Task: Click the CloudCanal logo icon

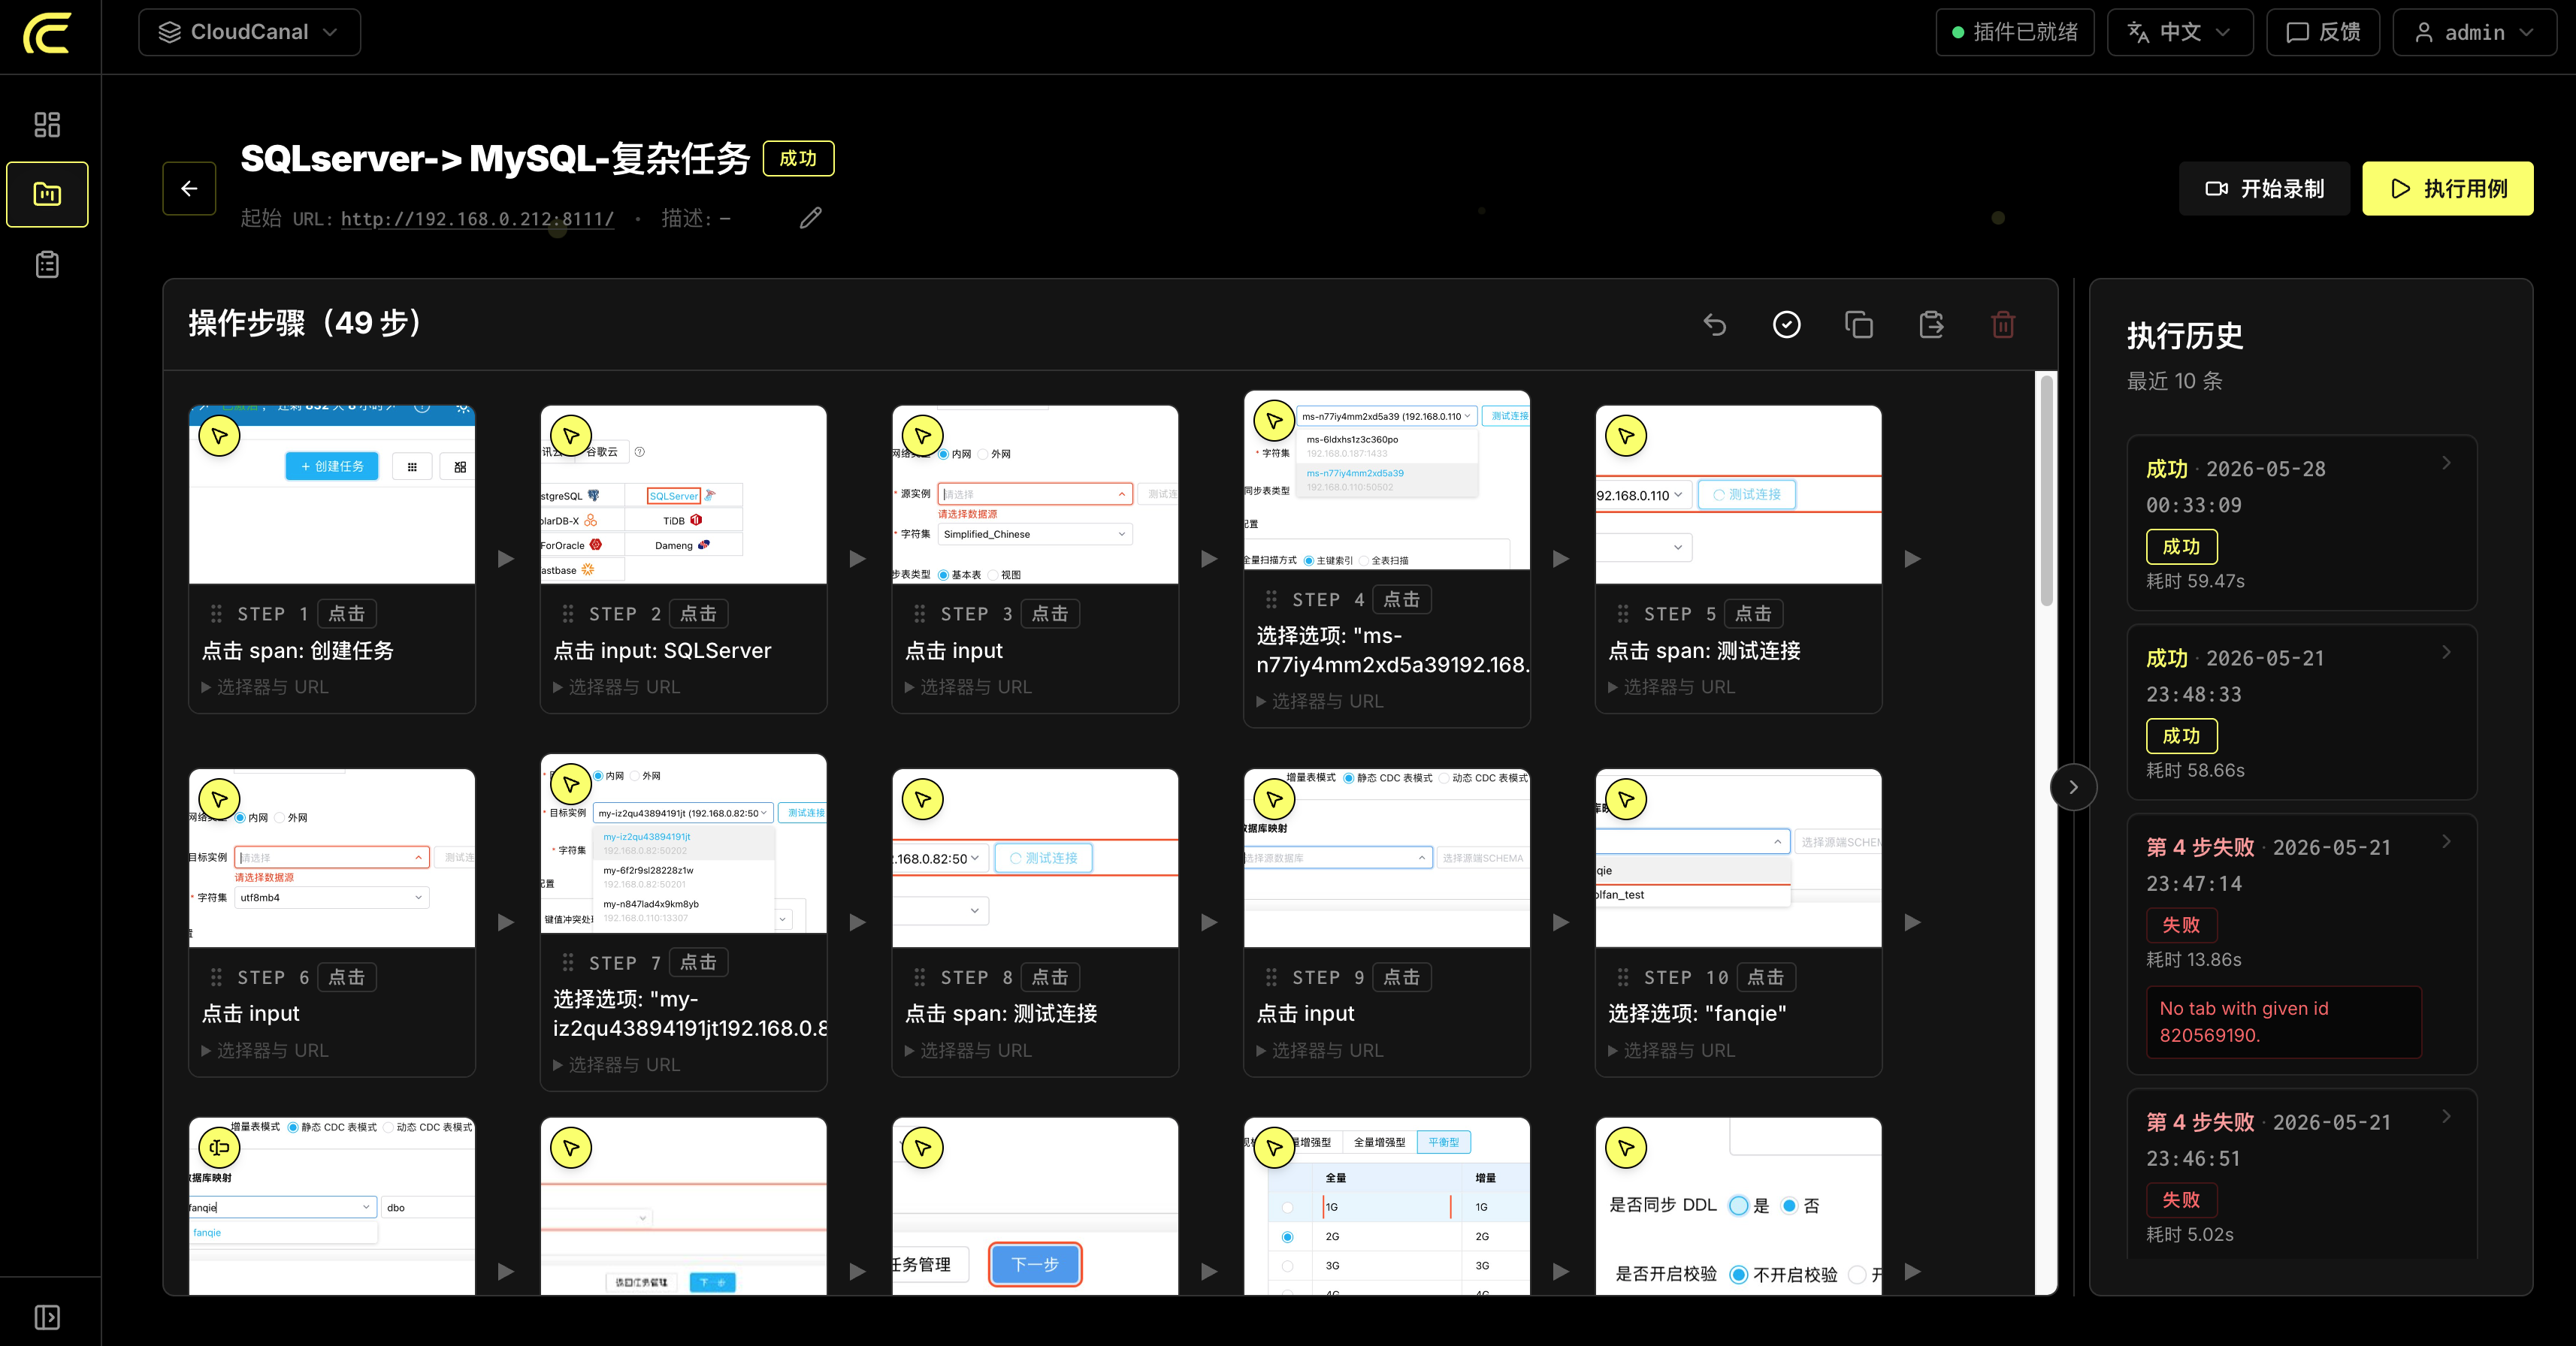Action: coord(48,33)
